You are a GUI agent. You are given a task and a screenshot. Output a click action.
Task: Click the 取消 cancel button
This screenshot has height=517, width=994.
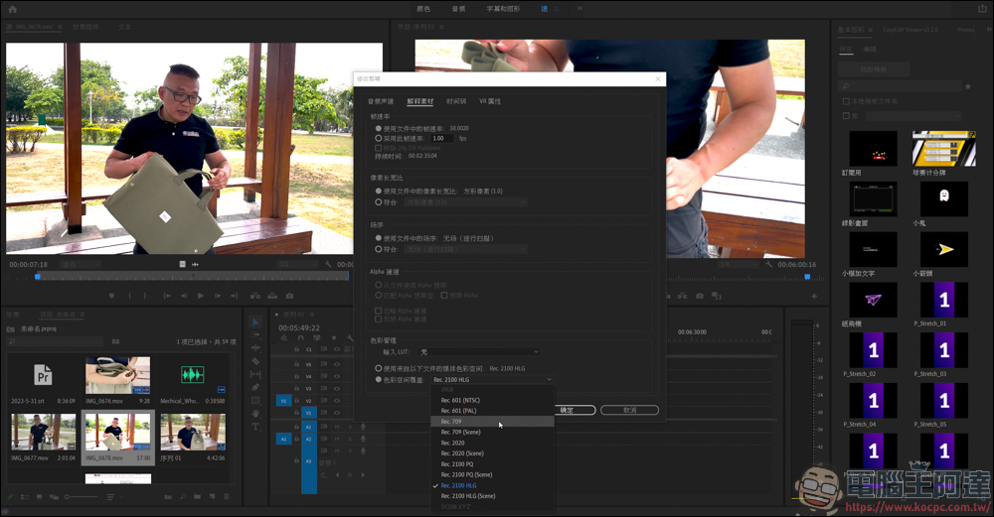coord(629,410)
